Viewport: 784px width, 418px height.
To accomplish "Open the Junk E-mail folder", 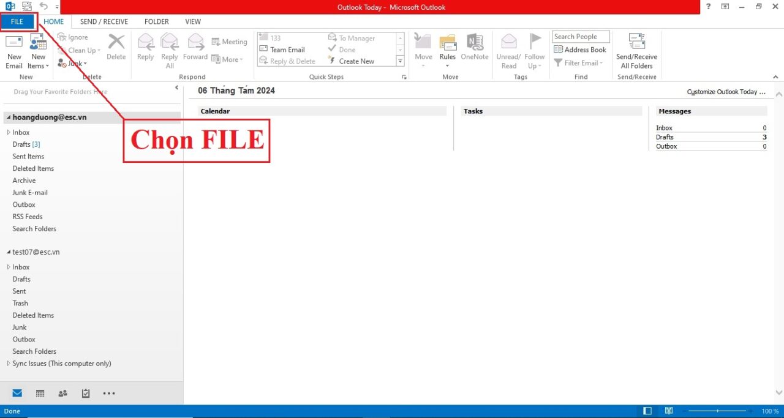I will (x=30, y=193).
